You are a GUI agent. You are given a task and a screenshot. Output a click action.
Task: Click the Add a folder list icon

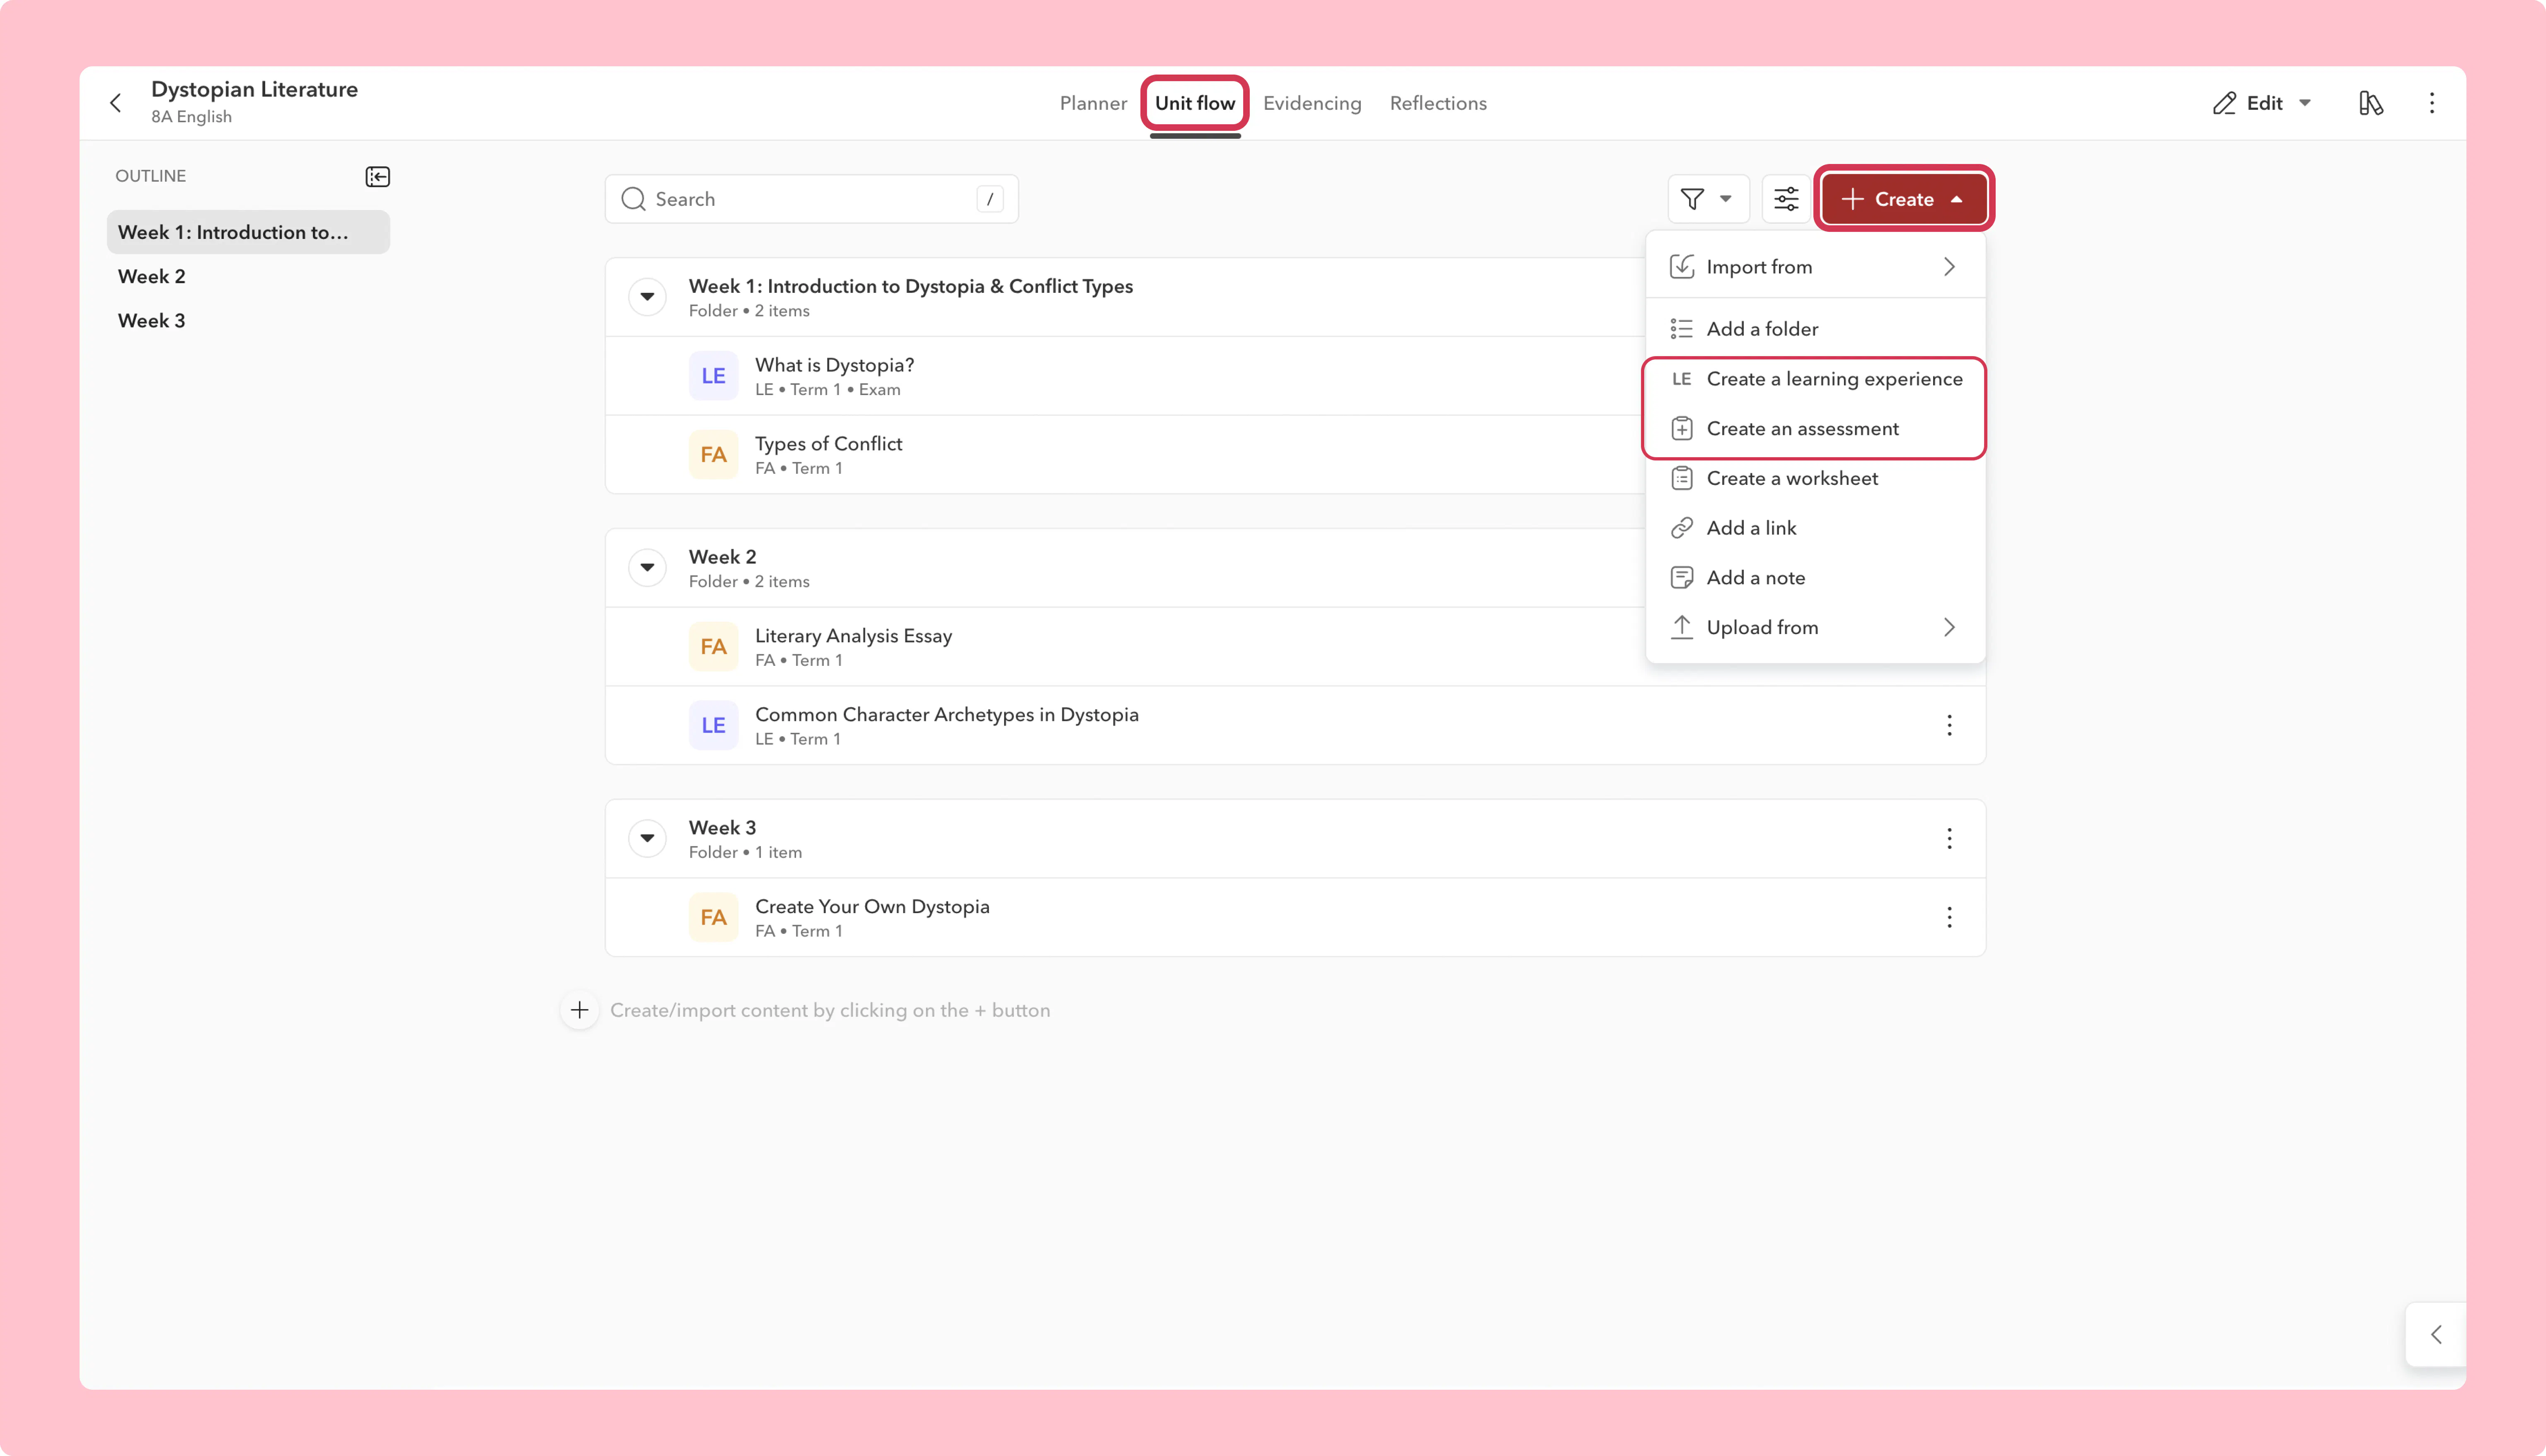click(x=1681, y=329)
